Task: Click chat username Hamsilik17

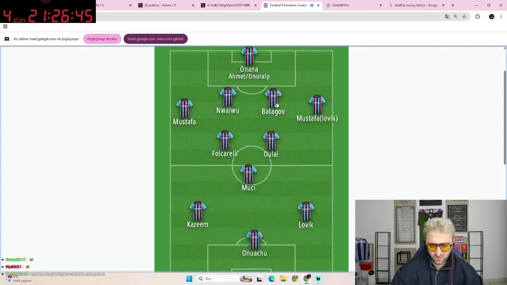Action: point(15,260)
